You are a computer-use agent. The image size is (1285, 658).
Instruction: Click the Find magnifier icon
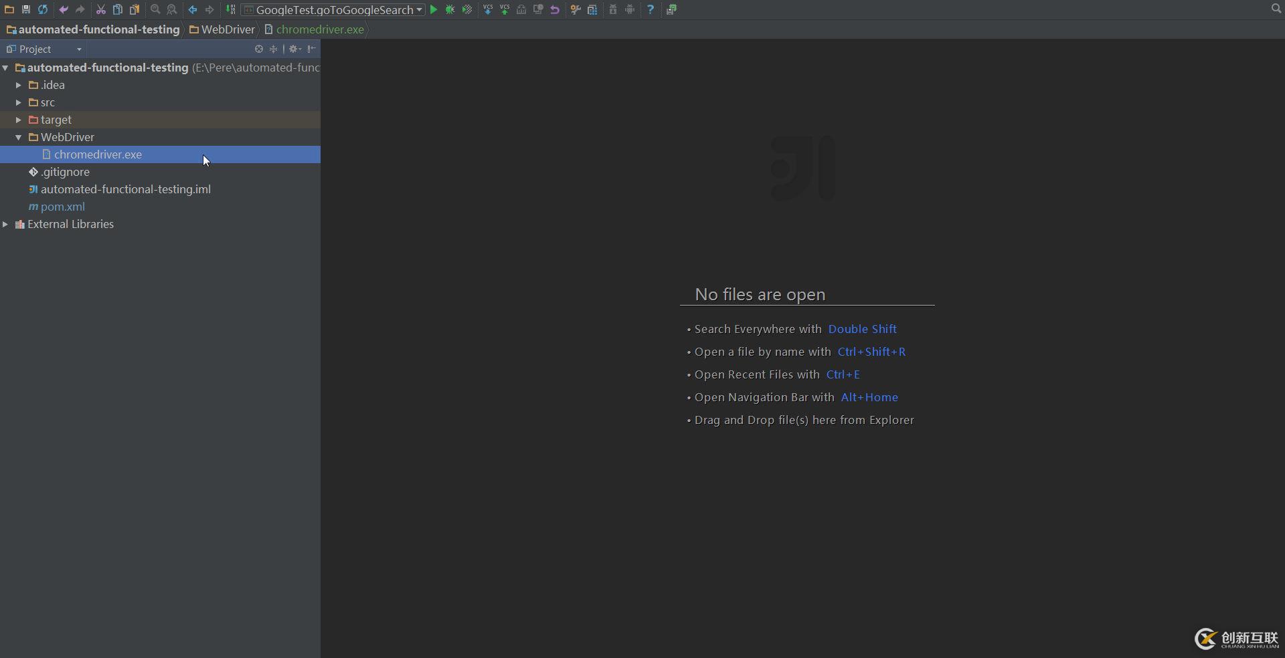(x=155, y=9)
